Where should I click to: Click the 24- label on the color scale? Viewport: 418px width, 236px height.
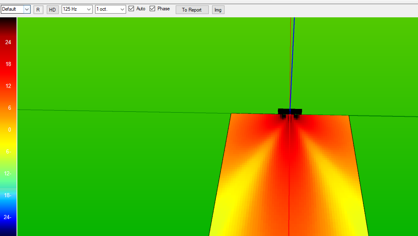[7, 217]
